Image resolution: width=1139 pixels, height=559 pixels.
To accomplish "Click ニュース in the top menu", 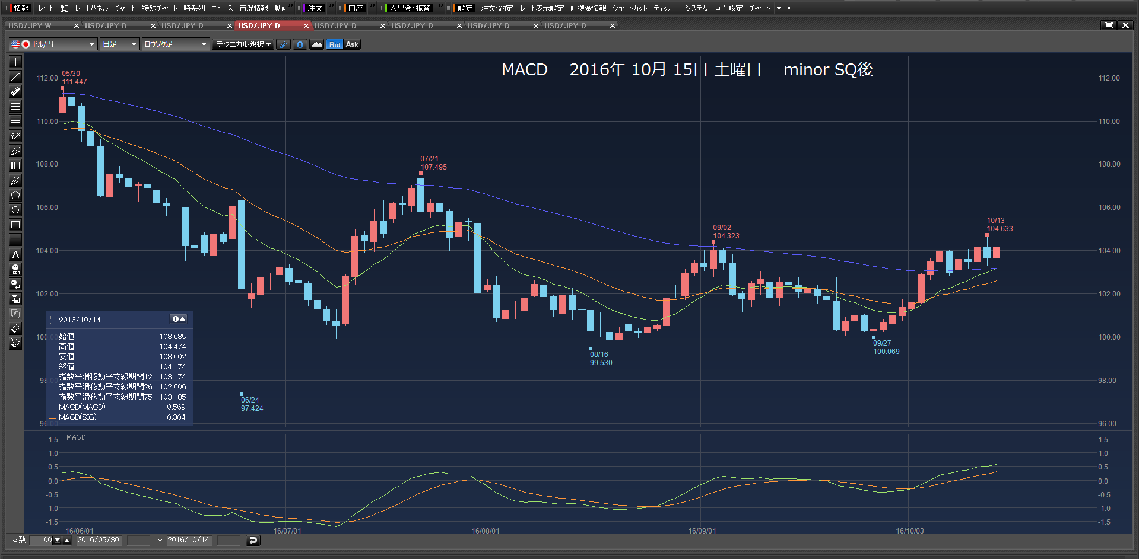I will [223, 8].
